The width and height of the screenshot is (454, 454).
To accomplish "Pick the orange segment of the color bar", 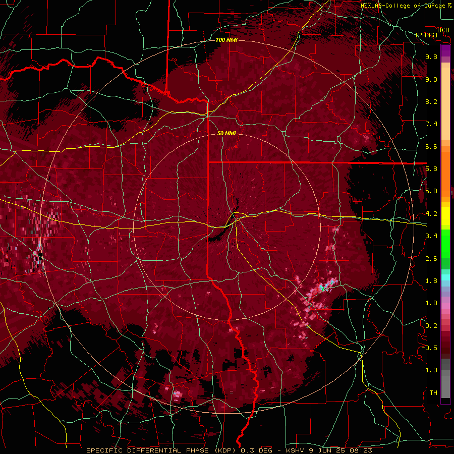I will (445, 174).
